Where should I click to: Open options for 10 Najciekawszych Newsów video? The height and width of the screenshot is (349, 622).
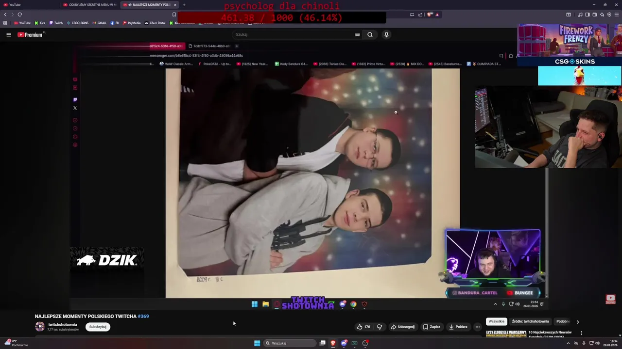[x=581, y=333]
